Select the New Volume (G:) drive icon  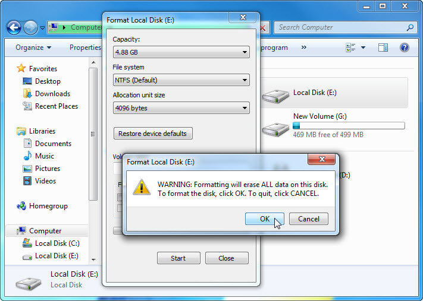click(275, 129)
